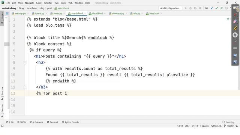Click search.html breadcrumb in navigation bar
Image resolution: width=240 pixels, height=135 pixels.
click(61, 8)
